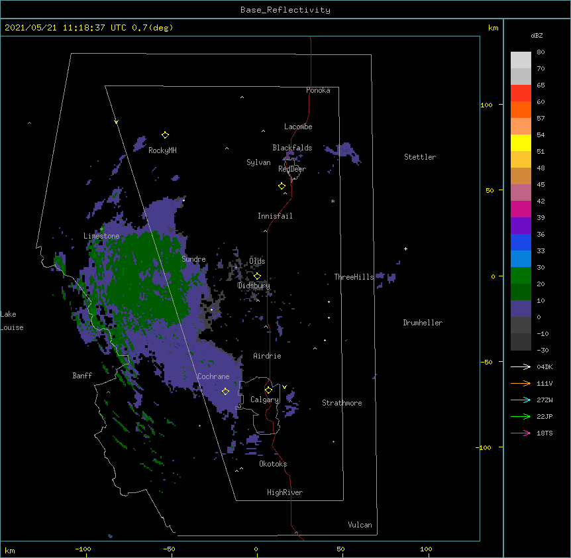This screenshot has width=571, height=558.
Task: Click the bright green swatch on dBZ scale
Action: point(521,276)
